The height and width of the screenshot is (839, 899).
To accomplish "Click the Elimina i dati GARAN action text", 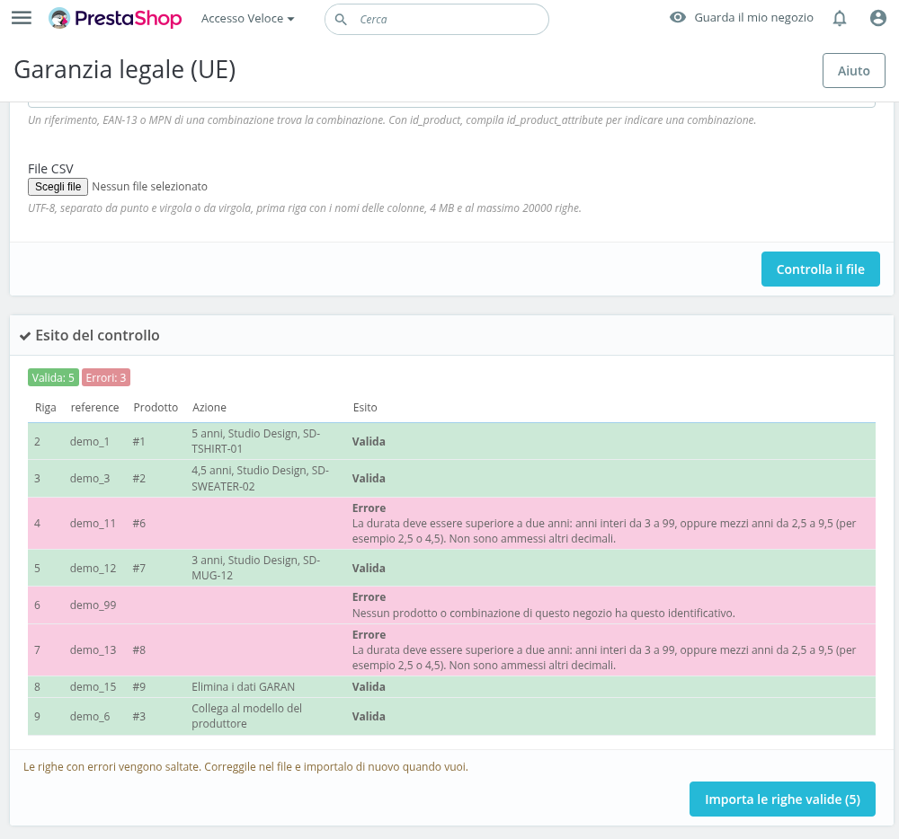I will (x=243, y=686).
